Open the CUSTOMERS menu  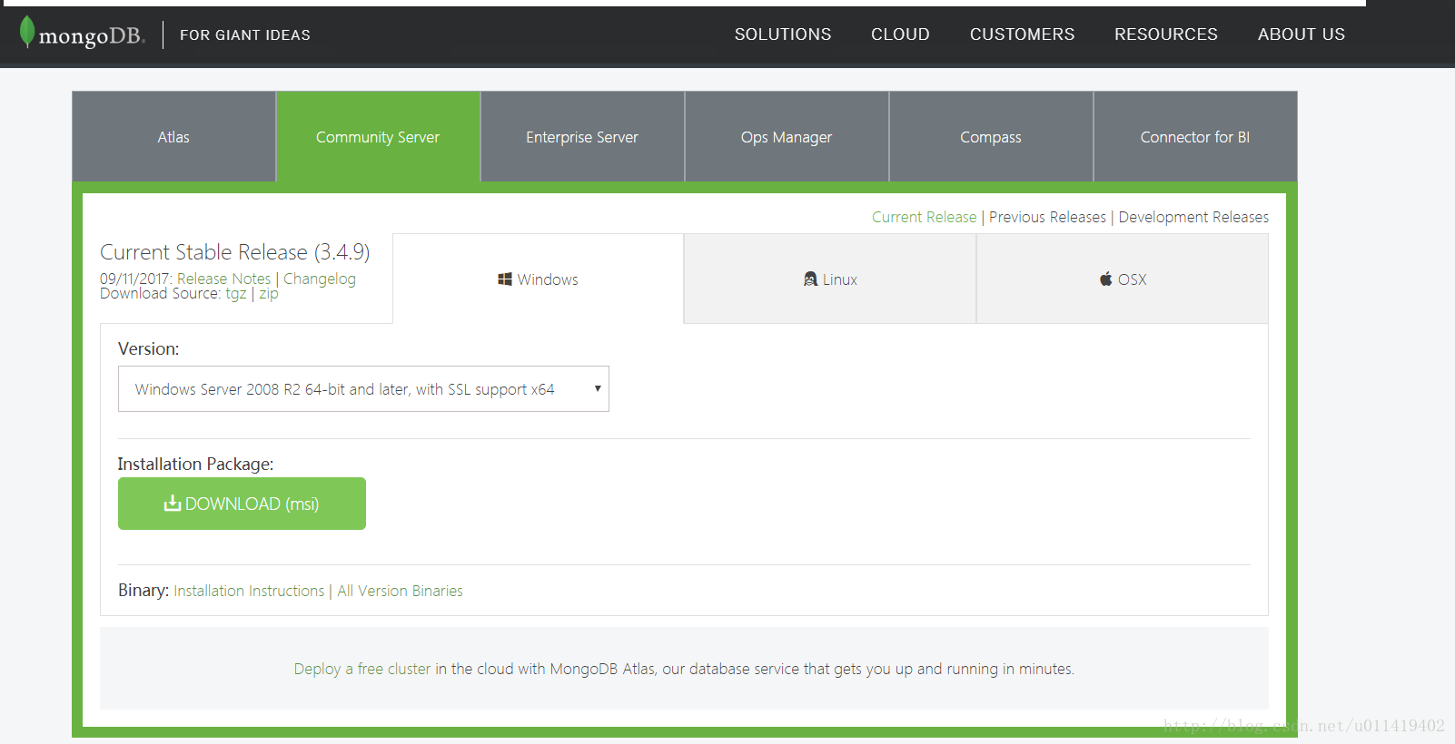point(1022,34)
